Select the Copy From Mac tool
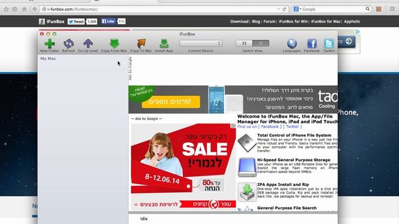This screenshot has height=224, width=399. click(114, 44)
